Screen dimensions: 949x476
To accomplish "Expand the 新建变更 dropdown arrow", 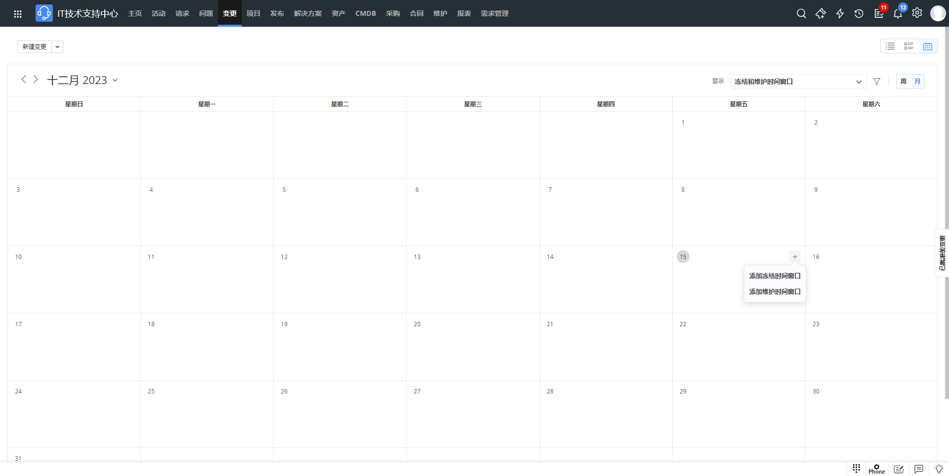I will pos(57,46).
